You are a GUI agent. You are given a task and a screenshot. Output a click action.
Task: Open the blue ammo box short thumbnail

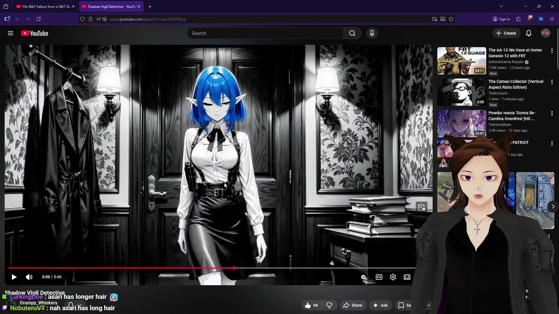pyautogui.click(x=535, y=200)
